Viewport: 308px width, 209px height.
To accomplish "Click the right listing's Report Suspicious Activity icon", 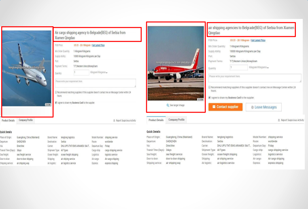I will pyautogui.click(x=279, y=120).
